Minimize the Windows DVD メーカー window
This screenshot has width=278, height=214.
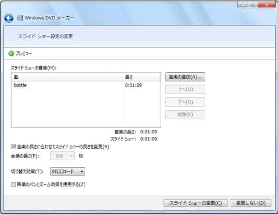pyautogui.click(x=243, y=5)
